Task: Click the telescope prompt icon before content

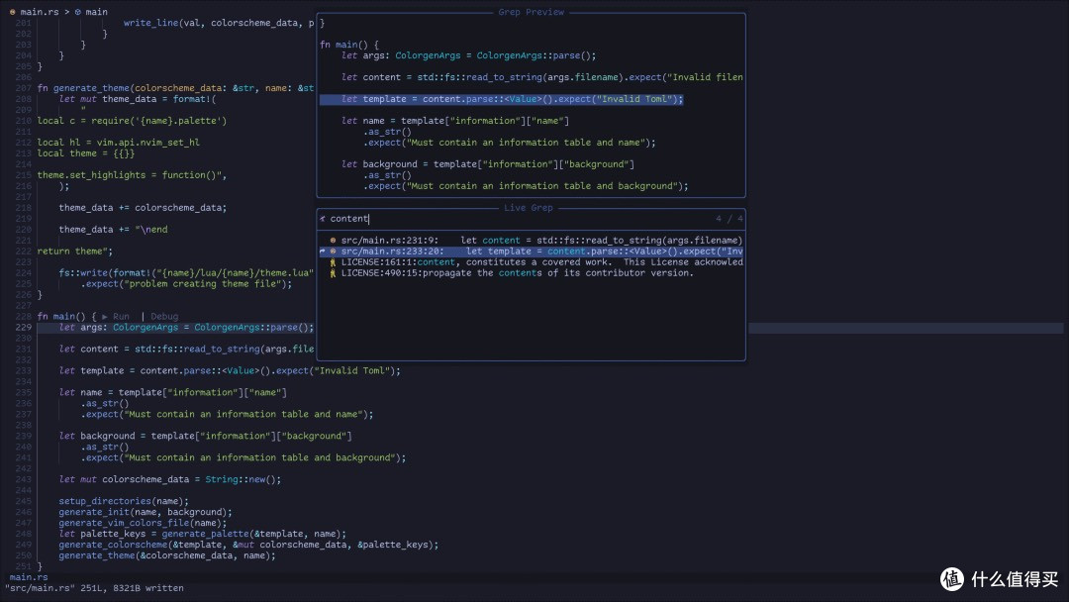Action: click(323, 219)
